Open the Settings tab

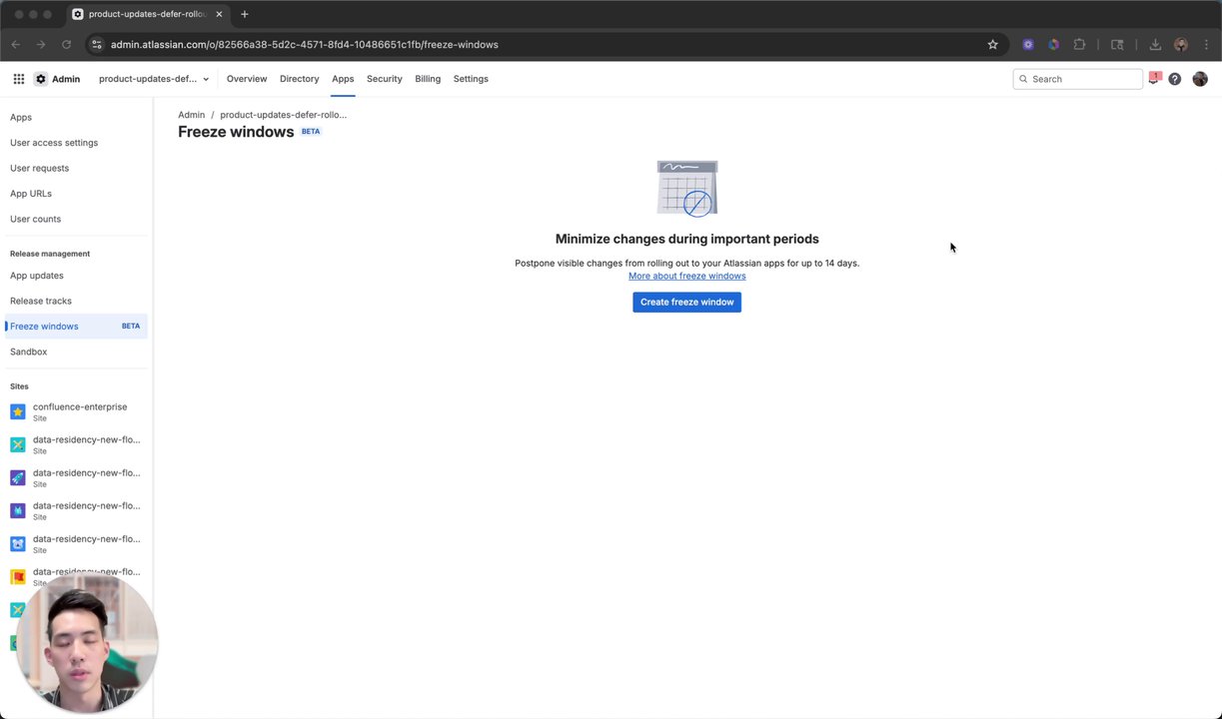click(x=471, y=79)
